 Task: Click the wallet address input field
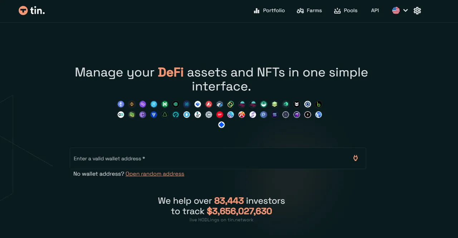click(218, 158)
